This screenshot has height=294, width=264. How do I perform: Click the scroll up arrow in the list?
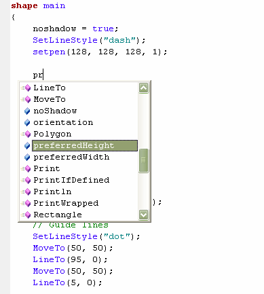[144, 88]
